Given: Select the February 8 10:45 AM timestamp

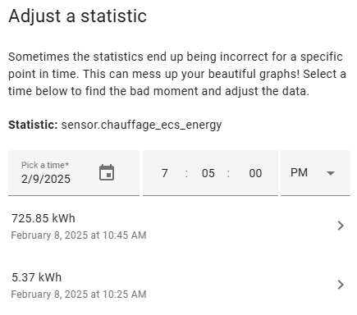Looking at the screenshot, I should click(79, 235).
